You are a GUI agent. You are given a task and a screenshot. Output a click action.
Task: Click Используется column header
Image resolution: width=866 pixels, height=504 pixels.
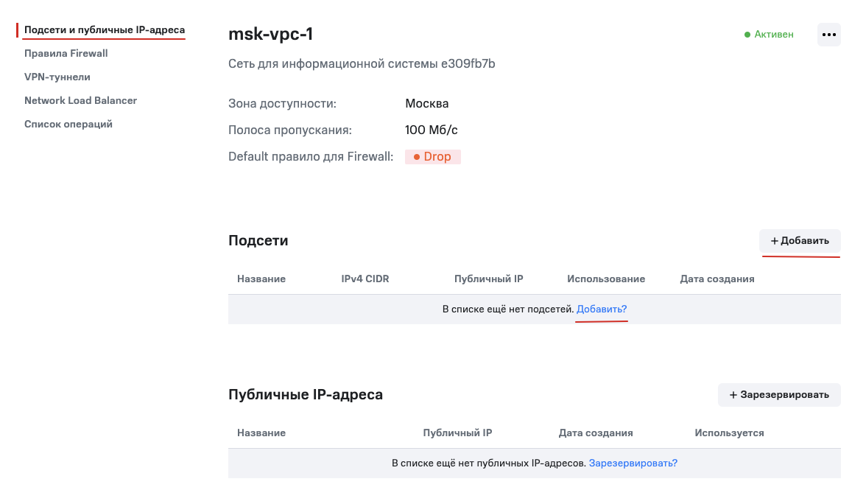[729, 433]
